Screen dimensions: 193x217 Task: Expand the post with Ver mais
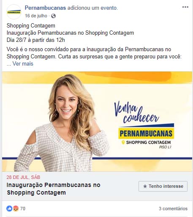23,64
